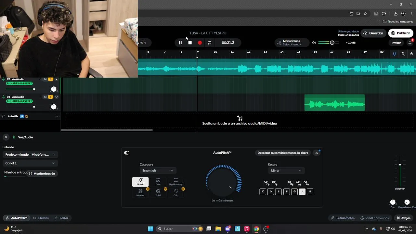Open the BandLab Sounds tab
This screenshot has width=416, height=234.
tap(374, 218)
